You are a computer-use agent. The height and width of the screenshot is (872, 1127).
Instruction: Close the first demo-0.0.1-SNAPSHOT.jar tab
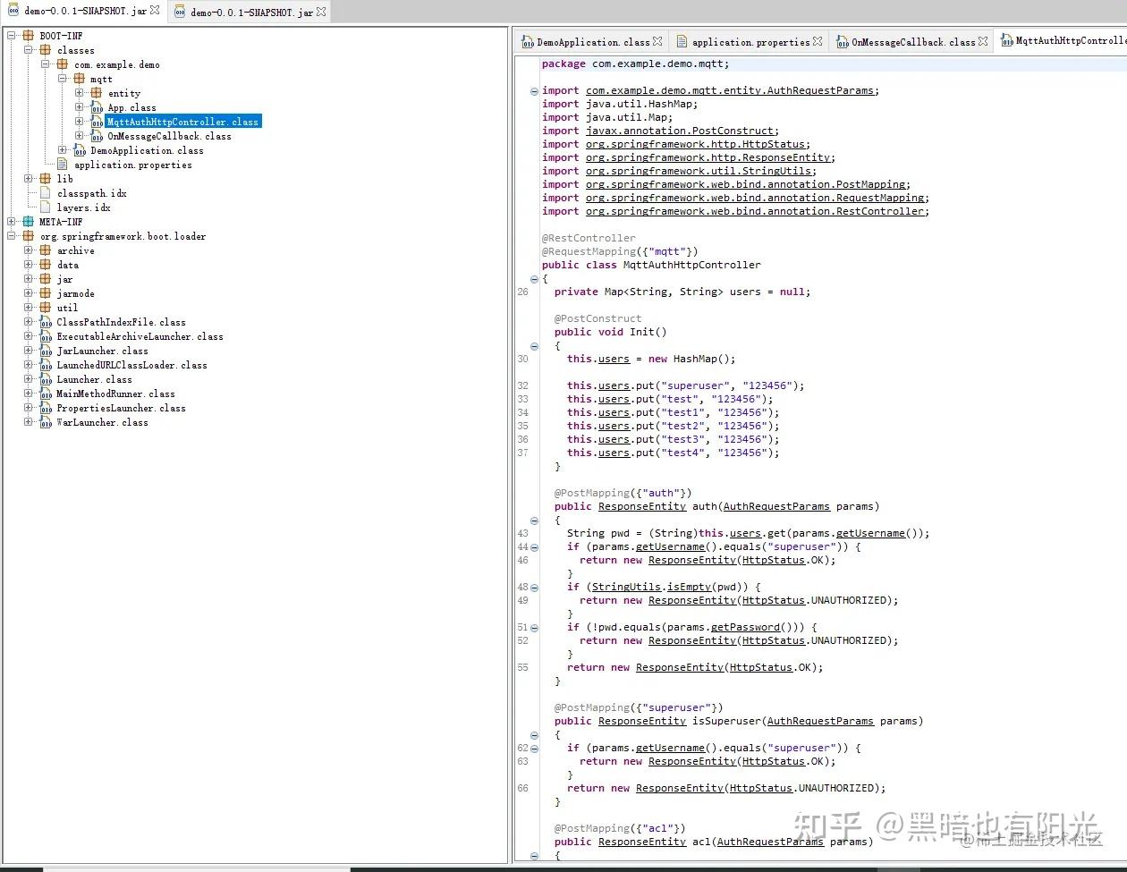(155, 11)
